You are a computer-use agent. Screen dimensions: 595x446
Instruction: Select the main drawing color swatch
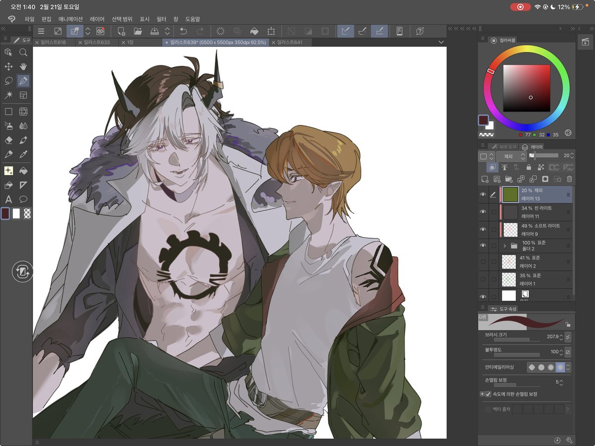6,214
